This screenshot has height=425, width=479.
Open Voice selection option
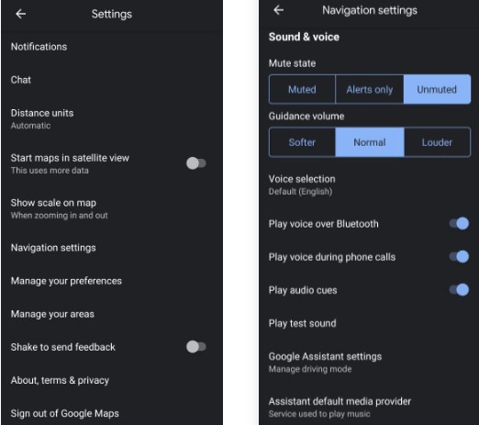pos(369,185)
